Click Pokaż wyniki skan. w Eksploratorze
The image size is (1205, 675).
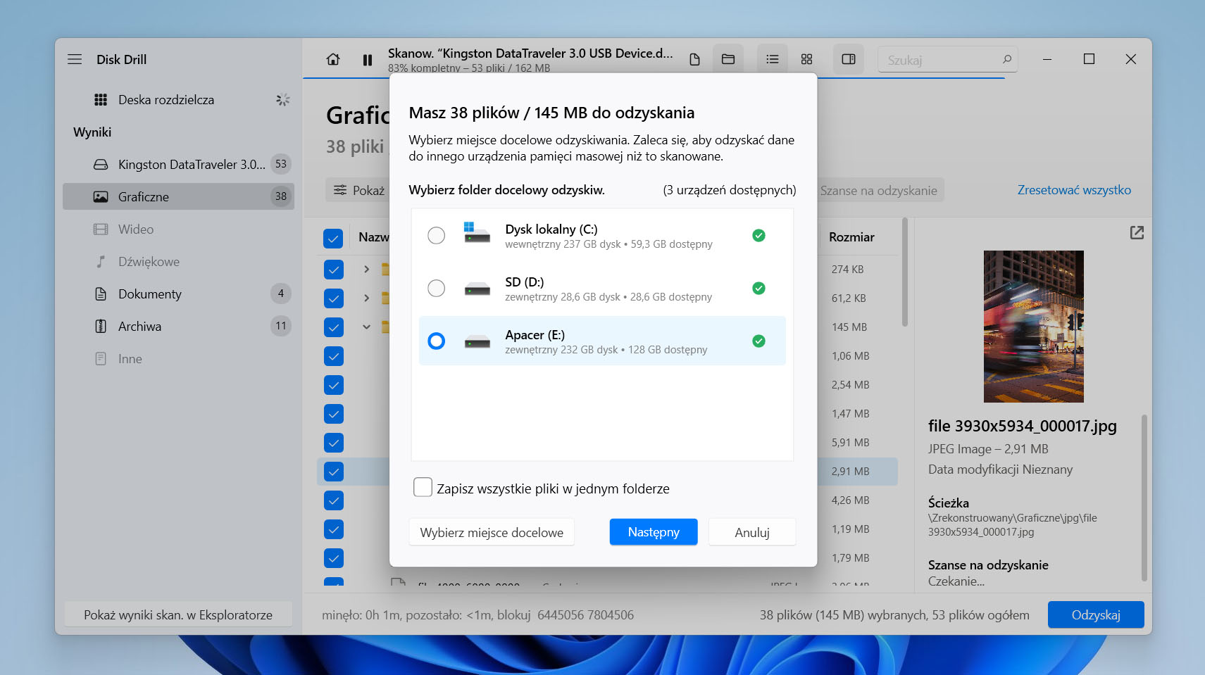click(178, 614)
